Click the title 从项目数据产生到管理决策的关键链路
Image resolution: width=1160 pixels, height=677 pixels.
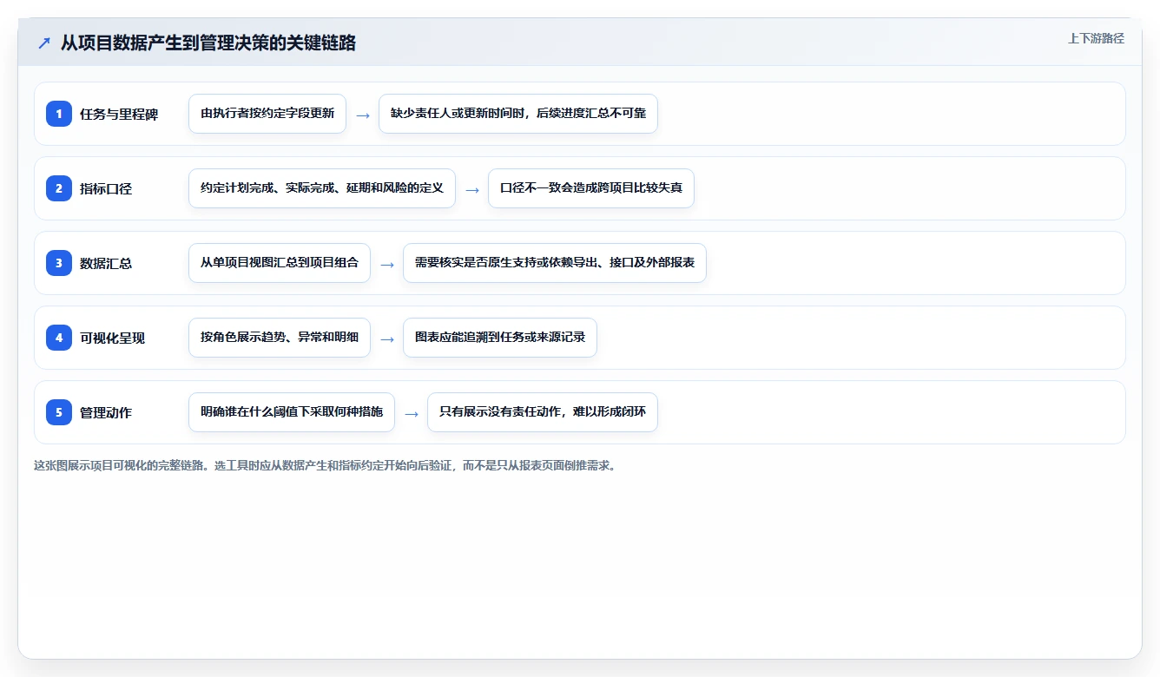(208, 43)
